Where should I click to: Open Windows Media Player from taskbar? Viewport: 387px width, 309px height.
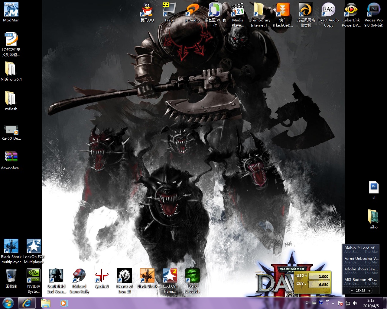coord(64,303)
